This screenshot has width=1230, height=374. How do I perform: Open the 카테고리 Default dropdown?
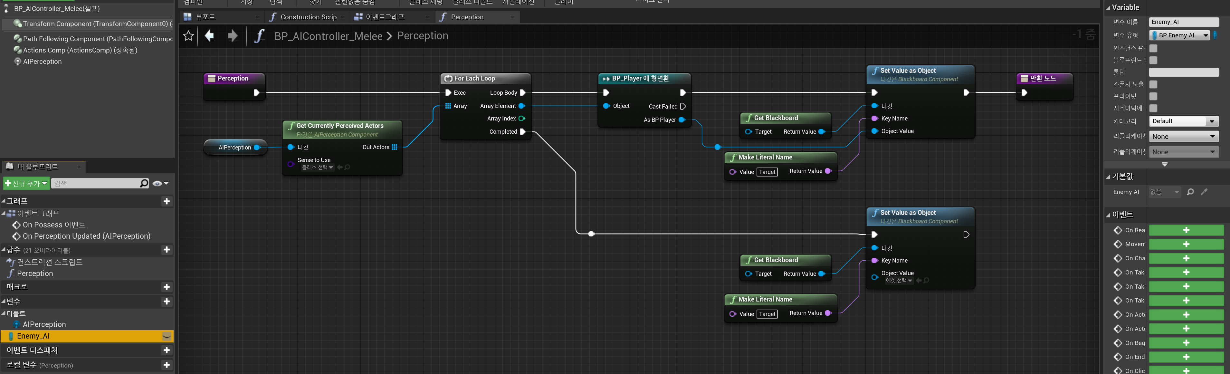click(x=1184, y=121)
